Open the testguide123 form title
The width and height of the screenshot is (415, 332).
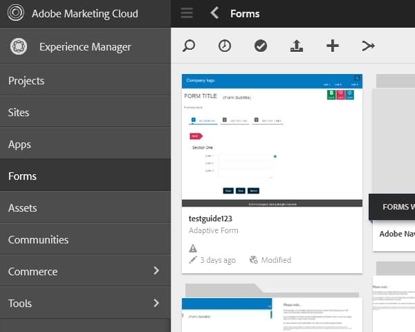(x=210, y=219)
